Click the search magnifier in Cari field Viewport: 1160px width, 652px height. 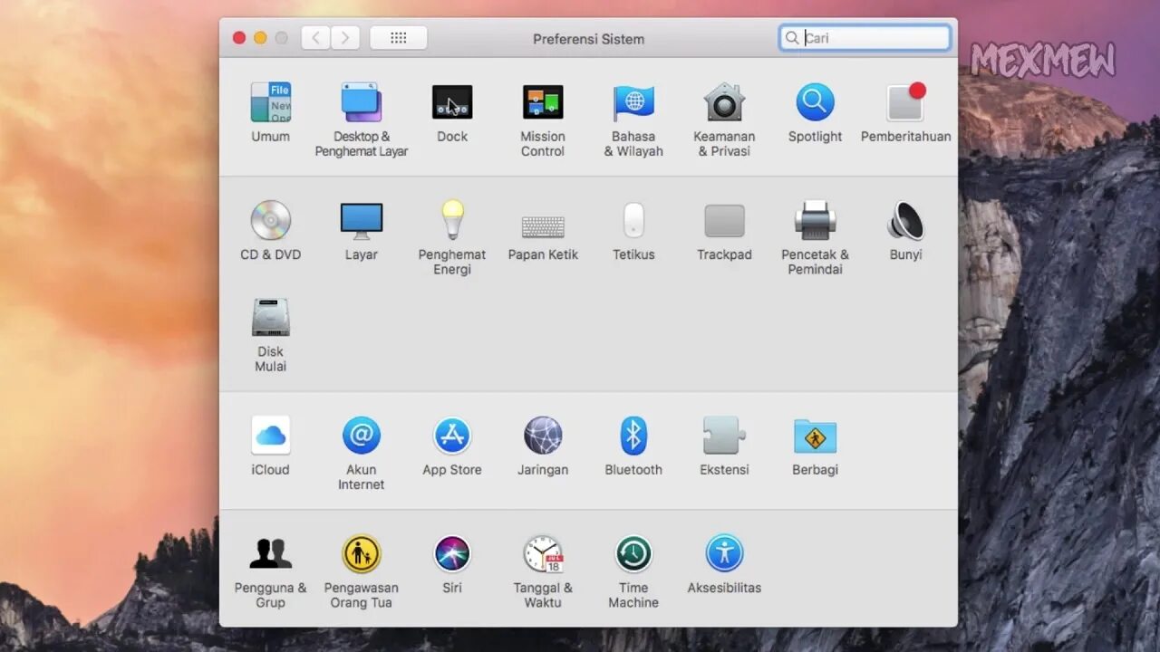pos(792,38)
